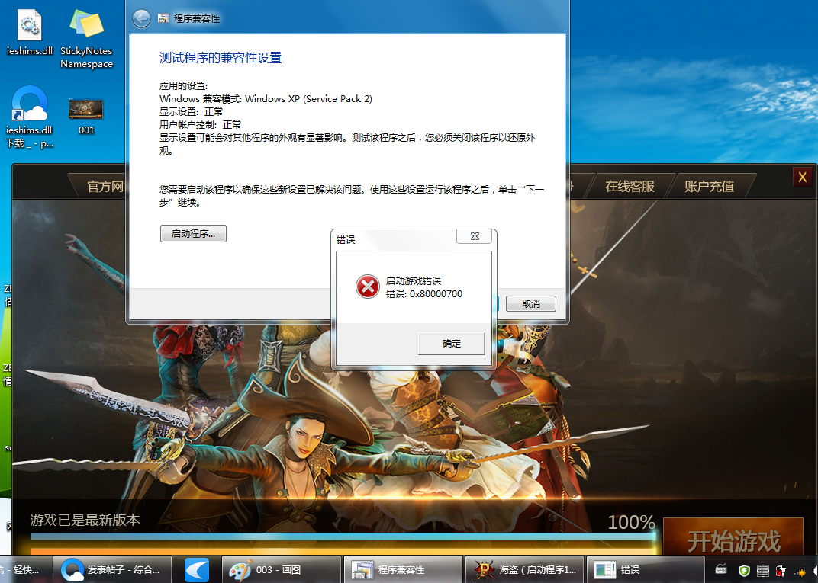
Task: Click the 100% progress text
Action: (631, 522)
